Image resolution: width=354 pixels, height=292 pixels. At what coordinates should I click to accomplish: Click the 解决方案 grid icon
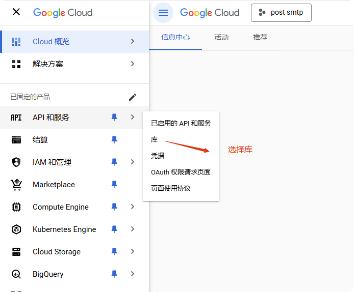[x=16, y=64]
